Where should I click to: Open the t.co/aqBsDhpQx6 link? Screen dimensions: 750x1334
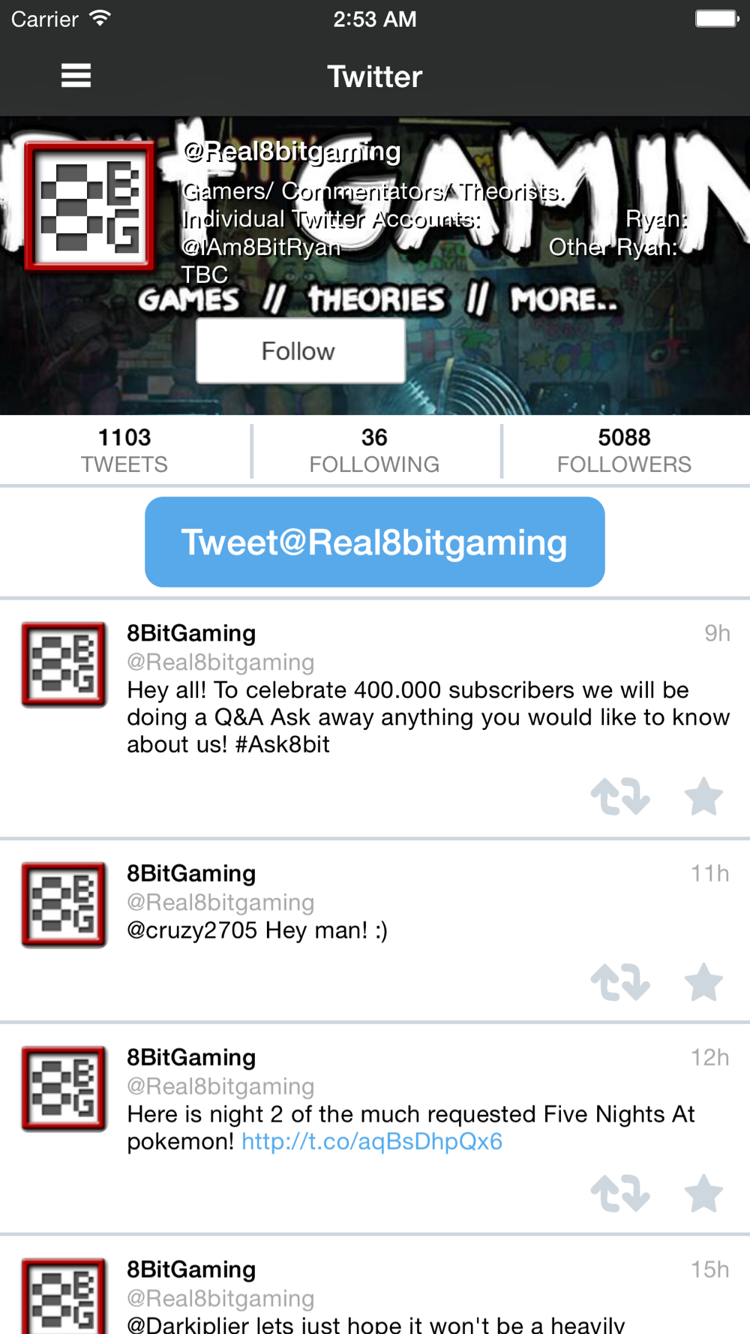(x=372, y=1141)
